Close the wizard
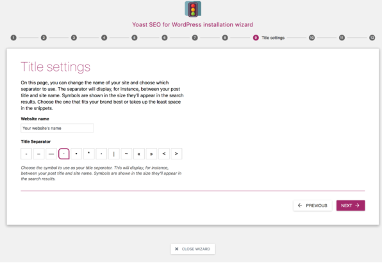The width and height of the screenshot is (382, 263). [x=193, y=249]
